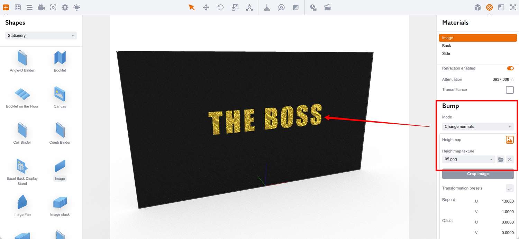Edit the Repeat V value field

click(x=508, y=212)
